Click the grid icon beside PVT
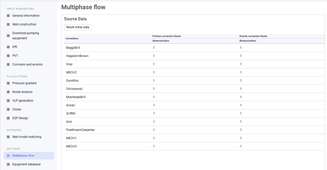This screenshot has height=170, width=327. (8, 56)
